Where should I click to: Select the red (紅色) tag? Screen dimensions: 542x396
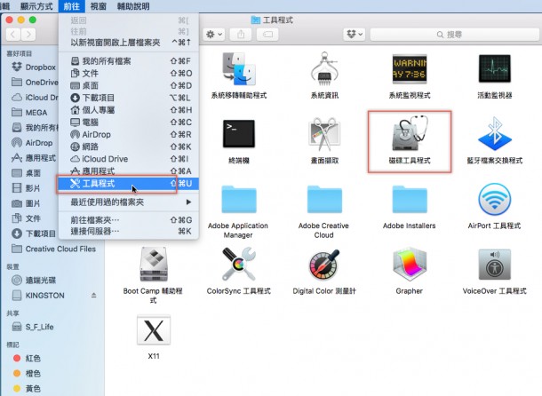click(x=27, y=359)
